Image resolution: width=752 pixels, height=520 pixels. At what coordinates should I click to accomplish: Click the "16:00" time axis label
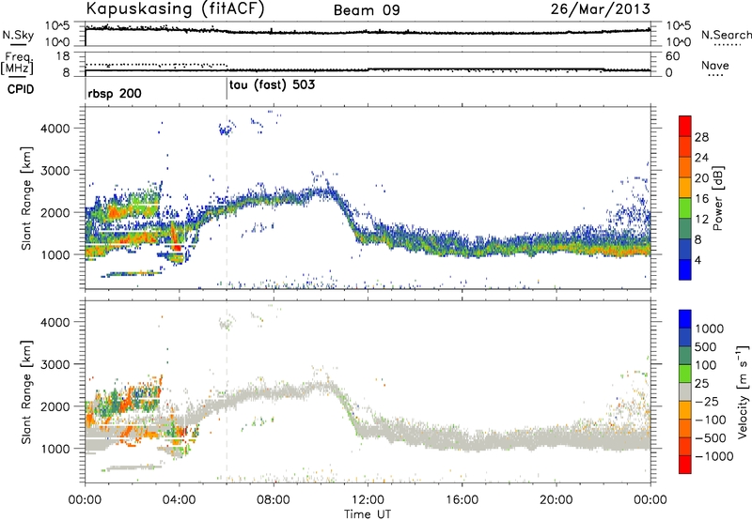tap(462, 500)
